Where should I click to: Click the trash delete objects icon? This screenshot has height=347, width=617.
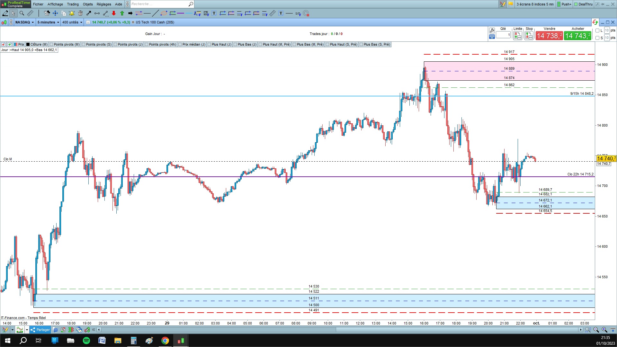[x=80, y=13]
